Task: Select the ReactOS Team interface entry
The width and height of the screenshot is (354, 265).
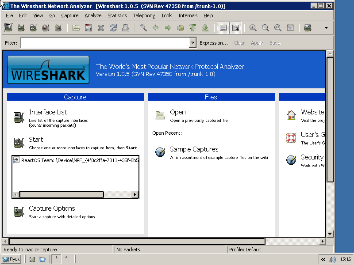Action: [76, 160]
